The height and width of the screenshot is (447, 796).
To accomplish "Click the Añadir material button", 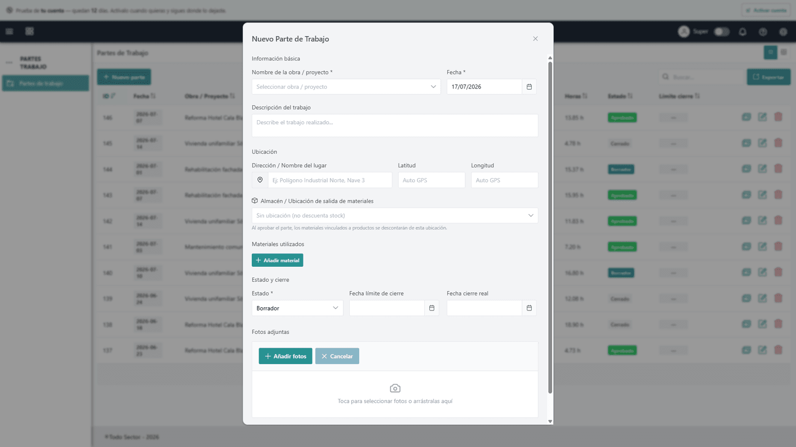I will [x=277, y=260].
